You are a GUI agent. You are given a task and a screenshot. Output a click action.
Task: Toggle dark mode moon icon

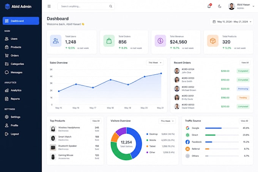coord(220,6)
